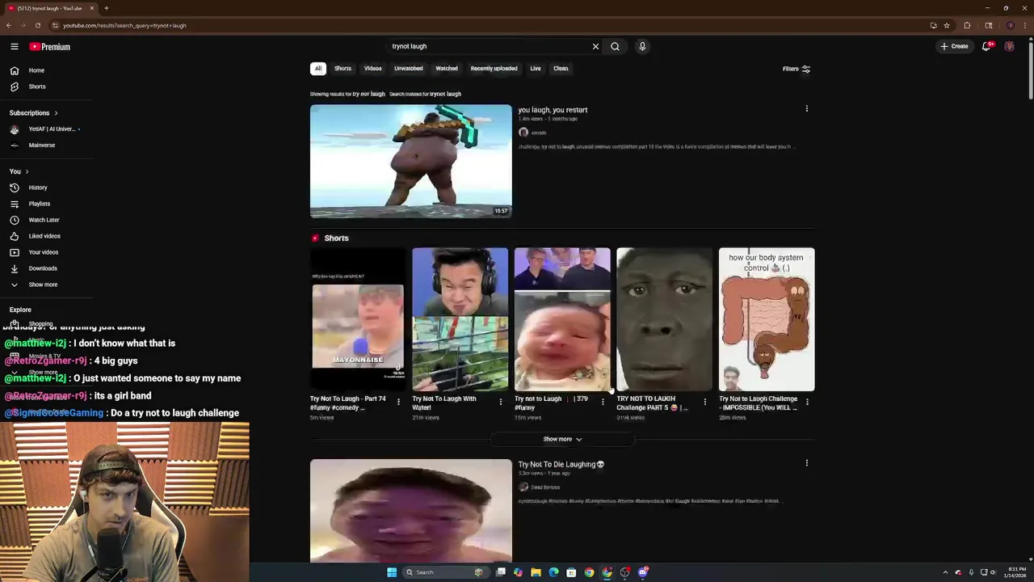Reload the browser page

tap(37, 25)
